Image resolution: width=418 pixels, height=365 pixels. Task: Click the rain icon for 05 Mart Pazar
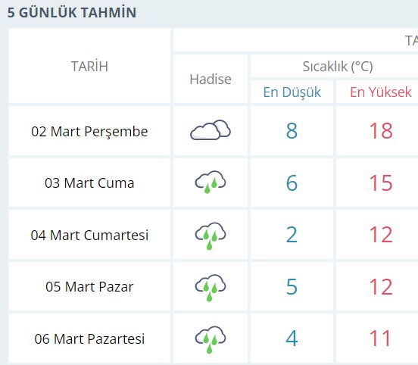[211, 288]
